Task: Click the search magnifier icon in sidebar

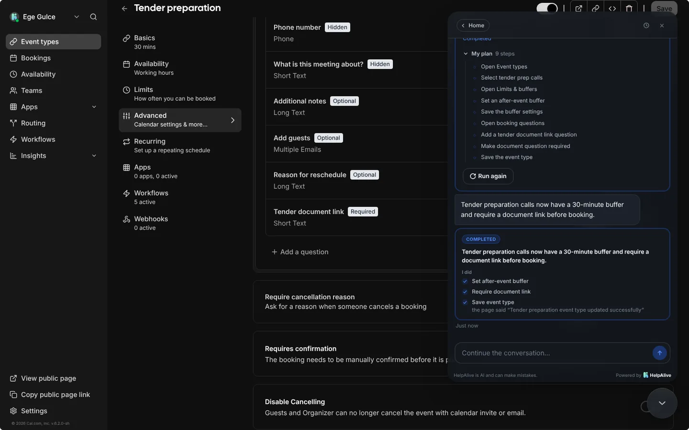Action: 93,17
